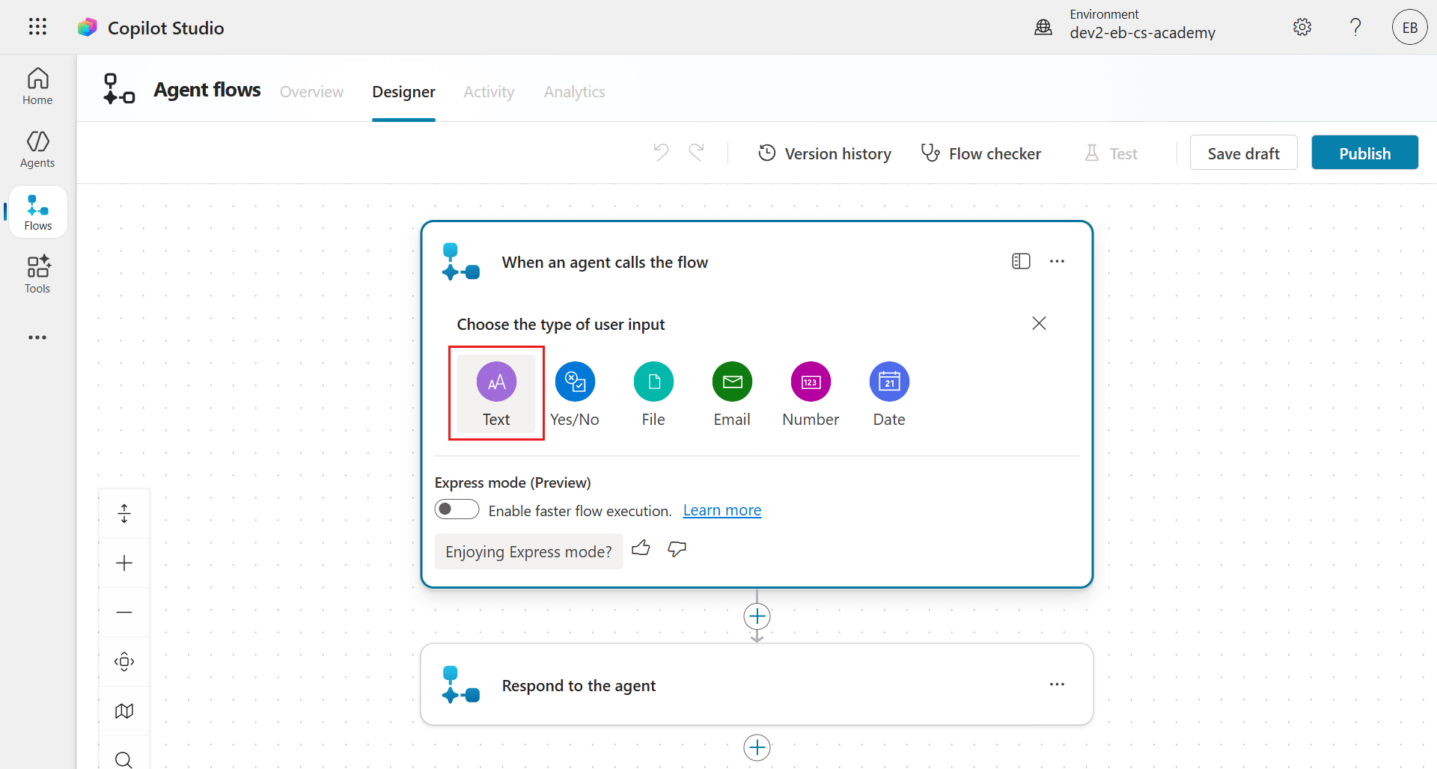
Task: Select the Text input type icon
Action: tap(496, 382)
